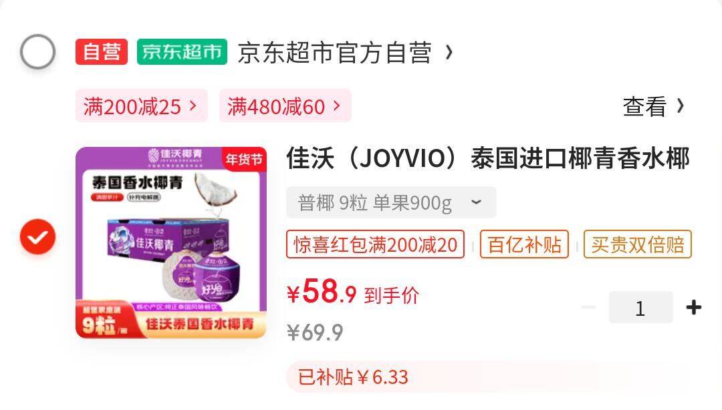
Task: Open the 京东超市官方自营 store page
Action: pos(335,52)
